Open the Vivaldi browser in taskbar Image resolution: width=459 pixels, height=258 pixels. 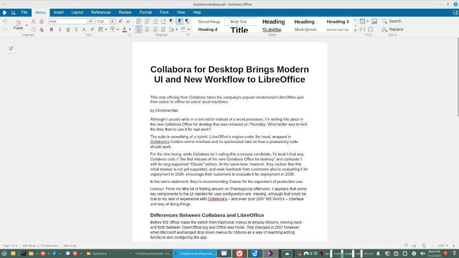(x=240, y=253)
